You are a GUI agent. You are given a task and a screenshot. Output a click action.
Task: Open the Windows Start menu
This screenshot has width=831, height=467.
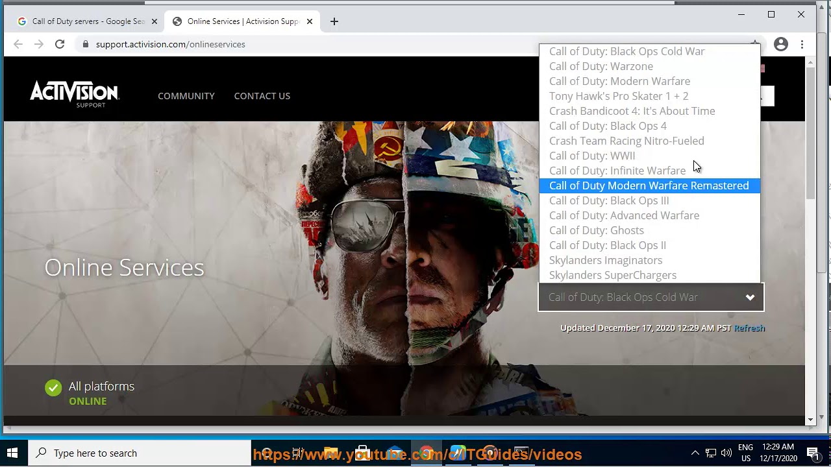(12, 453)
